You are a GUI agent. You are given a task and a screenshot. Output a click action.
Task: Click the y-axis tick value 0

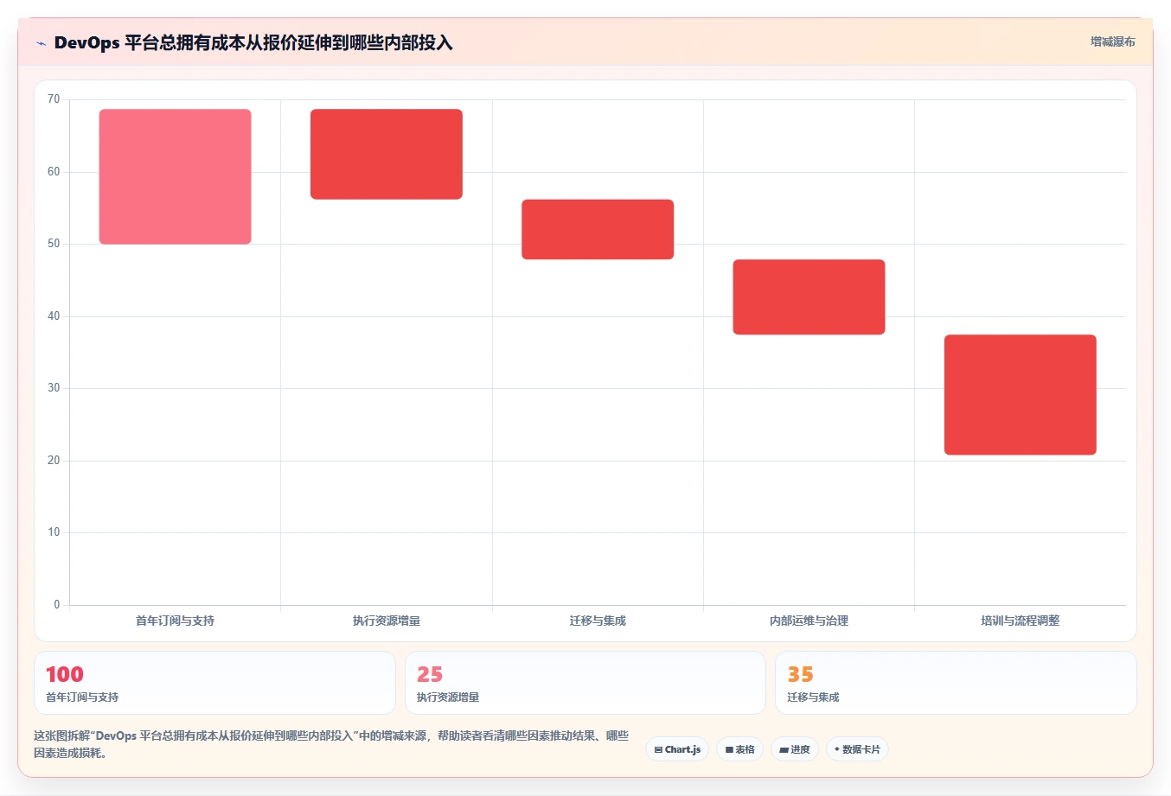(x=57, y=605)
